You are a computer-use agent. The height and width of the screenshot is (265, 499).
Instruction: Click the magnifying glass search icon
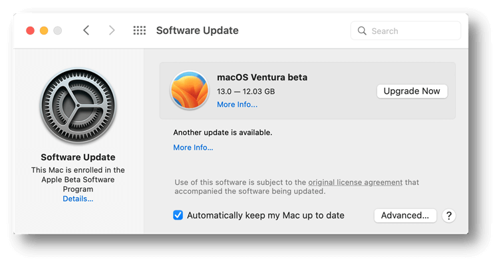[362, 31]
